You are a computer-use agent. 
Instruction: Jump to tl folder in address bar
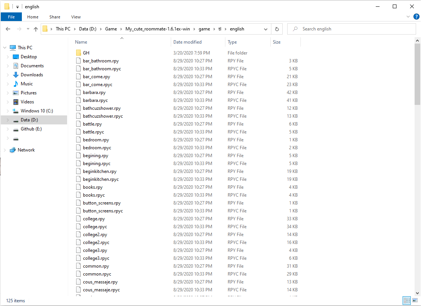(220, 29)
